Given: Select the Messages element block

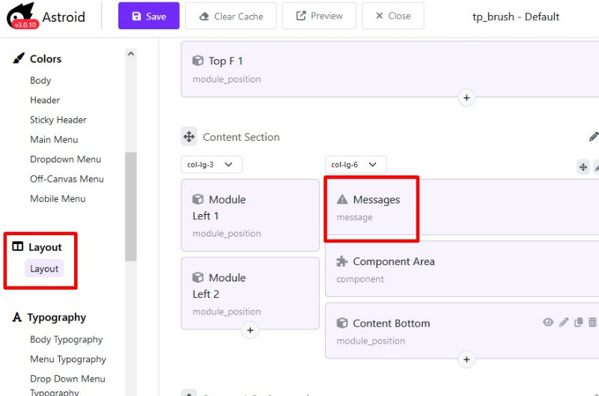Looking at the screenshot, I should pos(462,207).
